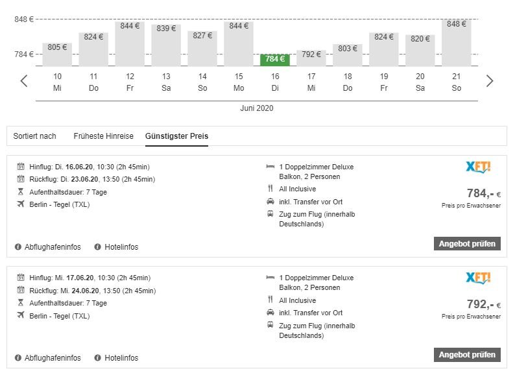Click info icon beside second Abflughafeninfos
Screen dimensions: 515x373
click(18, 358)
